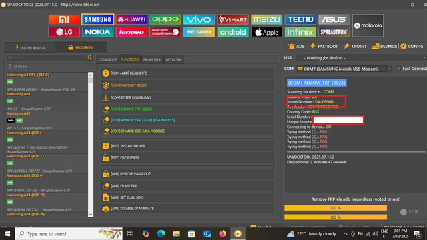This screenshot has height=240, width=427.
Task: Choose the Huawei brand icon
Action: (131, 19)
